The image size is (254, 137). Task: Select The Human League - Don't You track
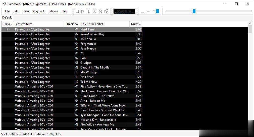pos(72,91)
